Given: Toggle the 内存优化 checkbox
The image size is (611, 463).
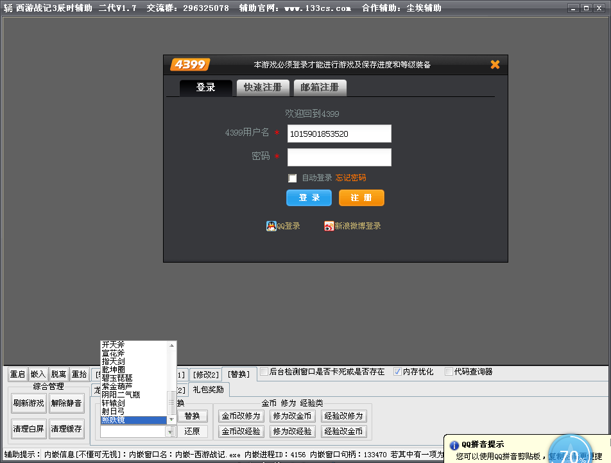Looking at the screenshot, I should (397, 371).
